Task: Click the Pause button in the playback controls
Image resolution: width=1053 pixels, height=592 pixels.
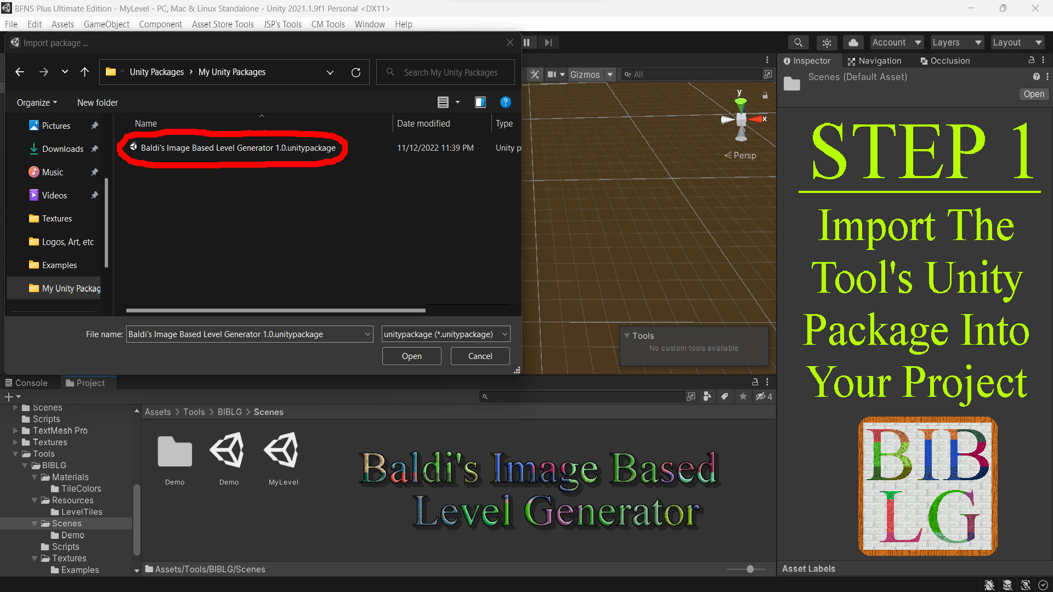Action: click(x=526, y=42)
